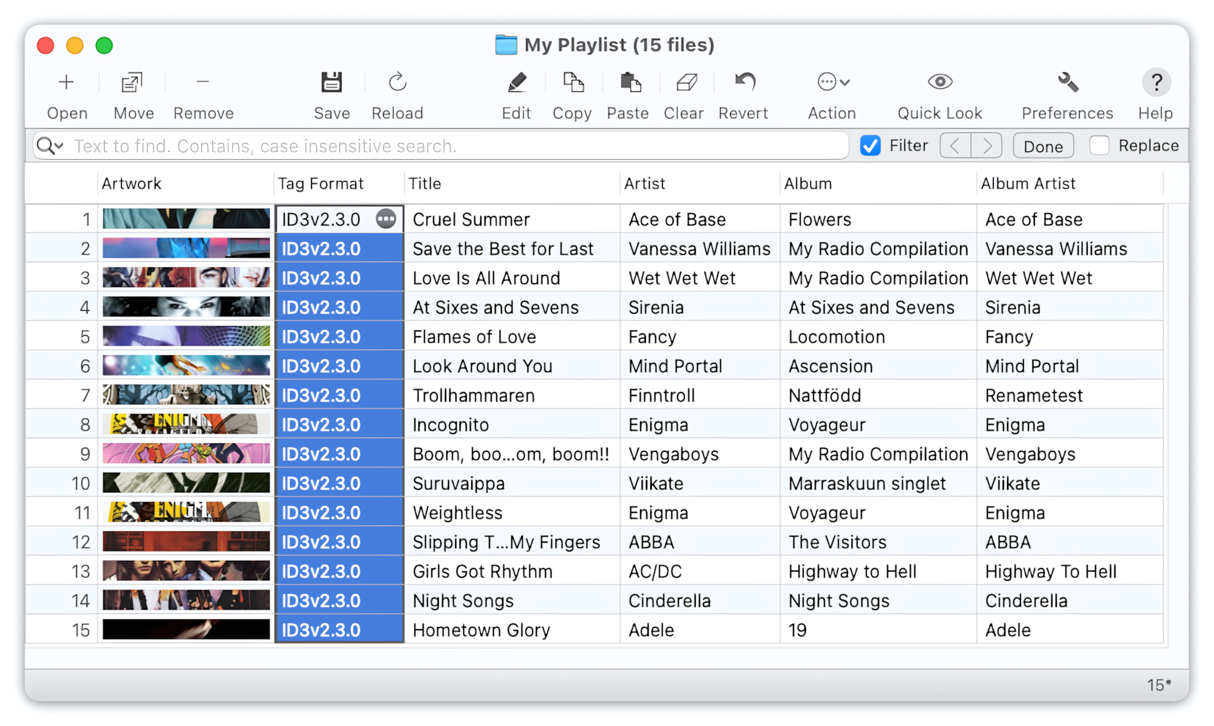Click the Weightless title cell

pos(512,513)
